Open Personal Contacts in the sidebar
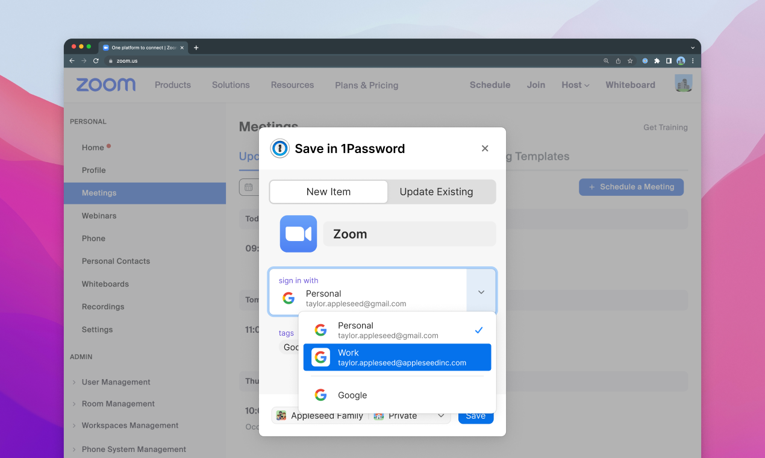 (x=116, y=261)
